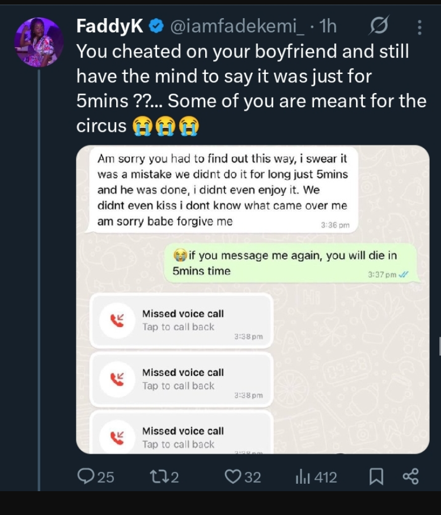Open the three-dot more options menu
Viewport: 441px width, 515px height.
(419, 27)
